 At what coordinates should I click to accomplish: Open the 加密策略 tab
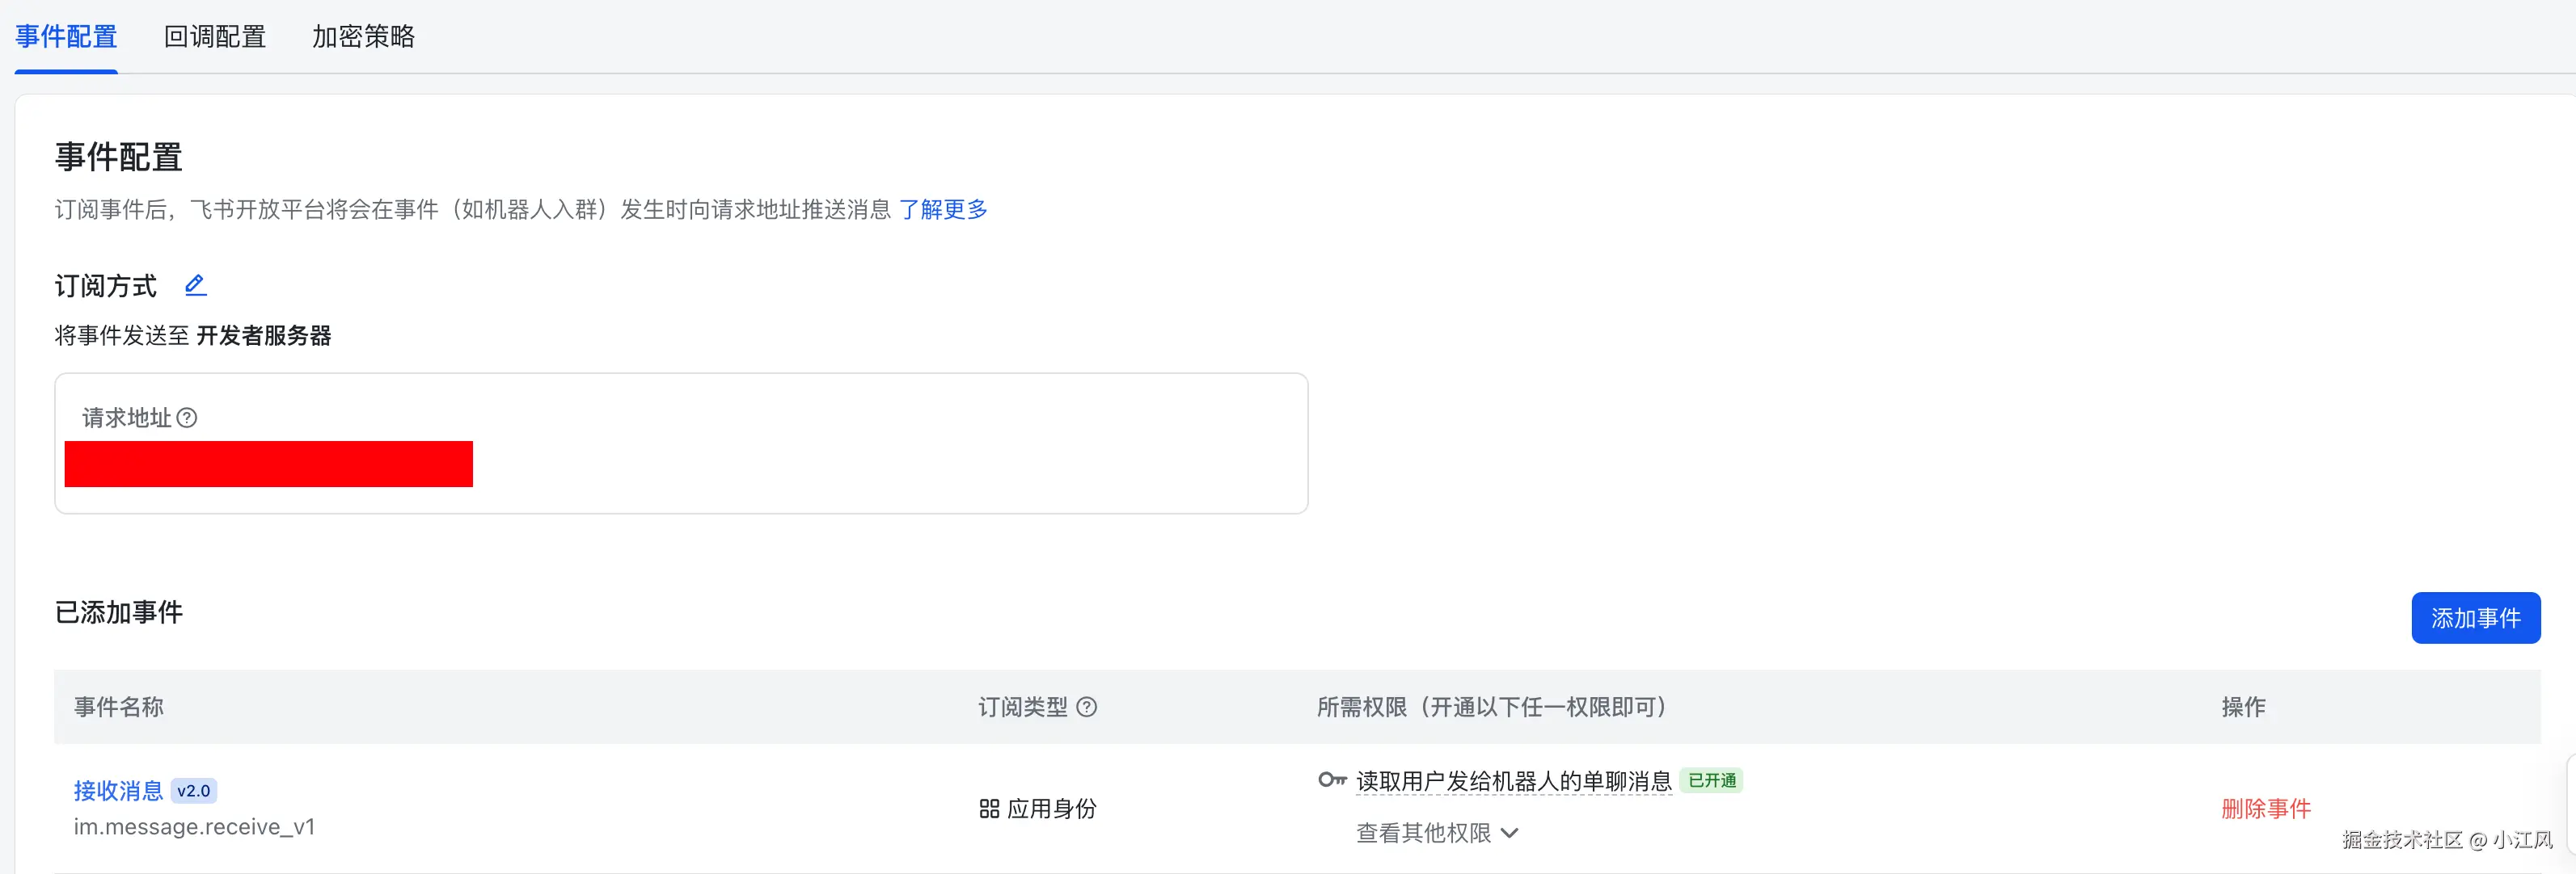[363, 37]
